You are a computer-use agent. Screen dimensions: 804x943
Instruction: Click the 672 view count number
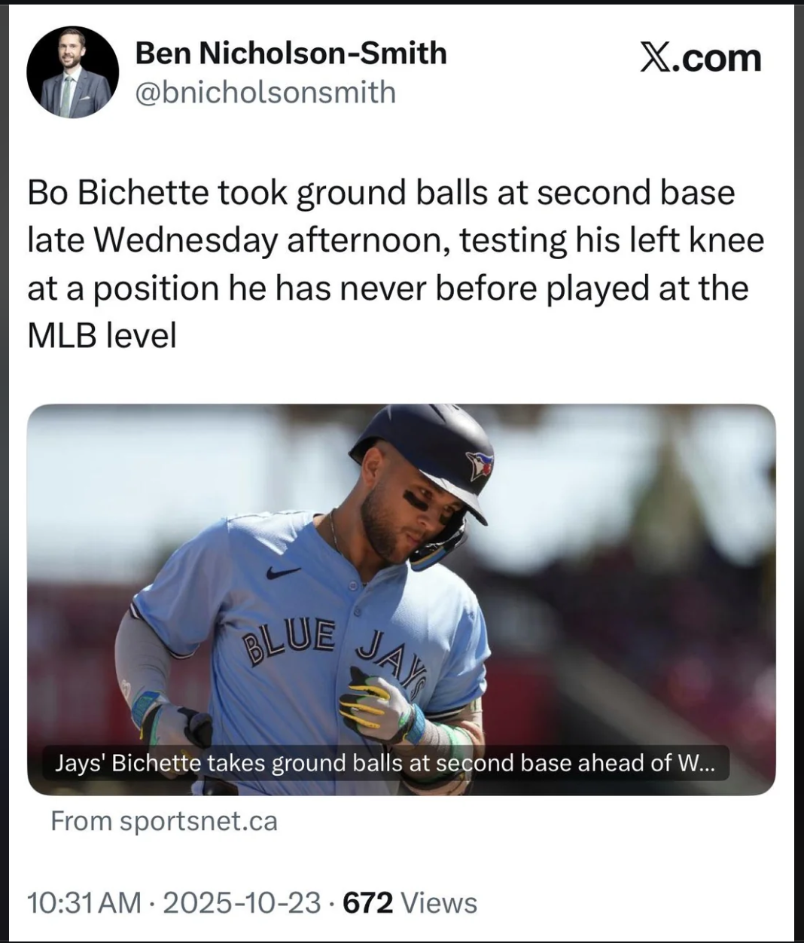point(368,902)
